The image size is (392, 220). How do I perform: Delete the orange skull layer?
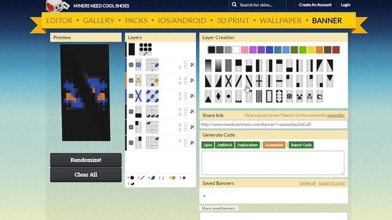pos(192,80)
